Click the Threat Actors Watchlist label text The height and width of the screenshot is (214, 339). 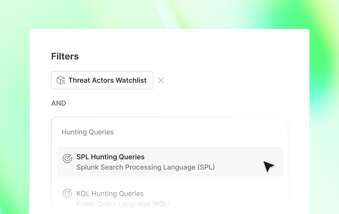(107, 80)
